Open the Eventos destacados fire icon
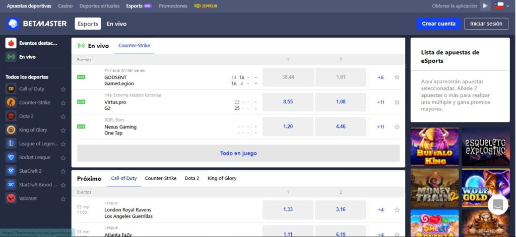This screenshot has height=237, width=516. tap(11, 43)
